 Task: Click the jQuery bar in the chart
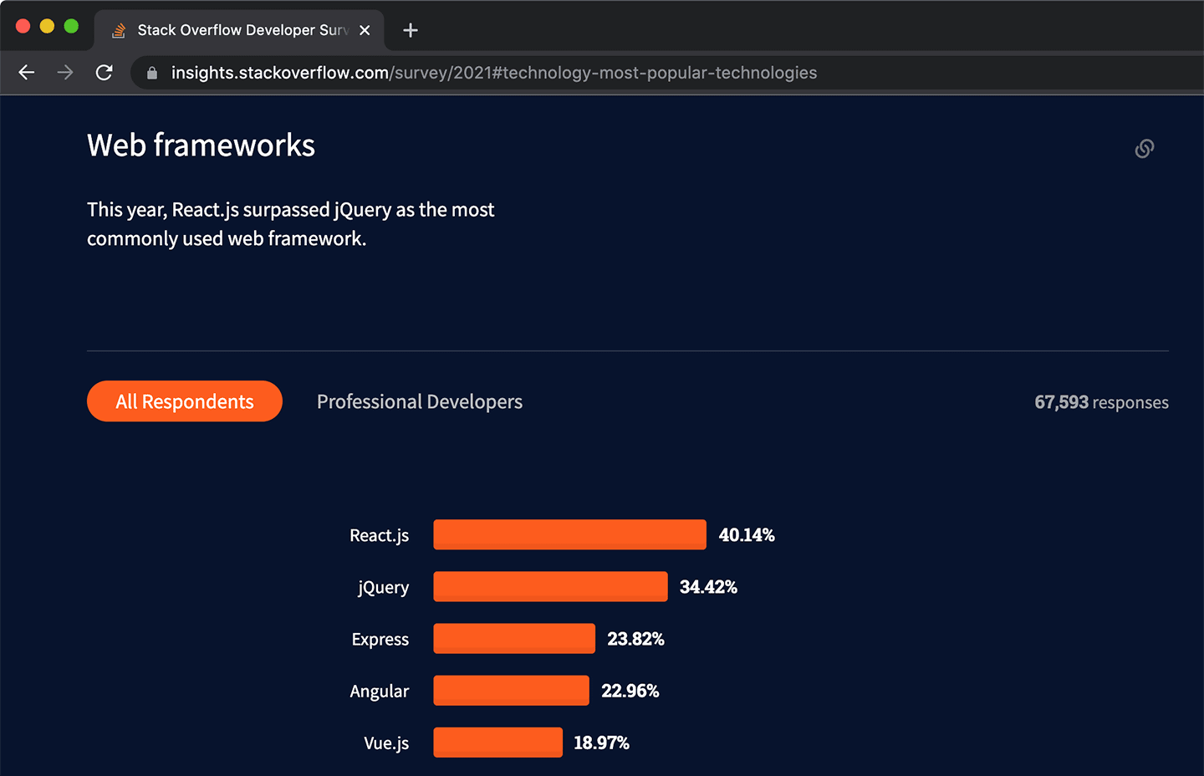(x=550, y=587)
